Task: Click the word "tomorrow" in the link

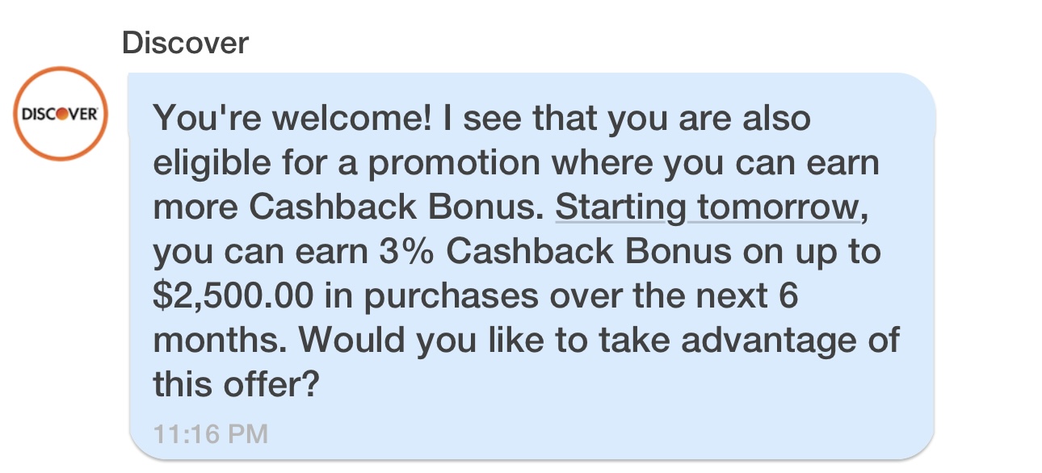Action: pyautogui.click(x=776, y=207)
